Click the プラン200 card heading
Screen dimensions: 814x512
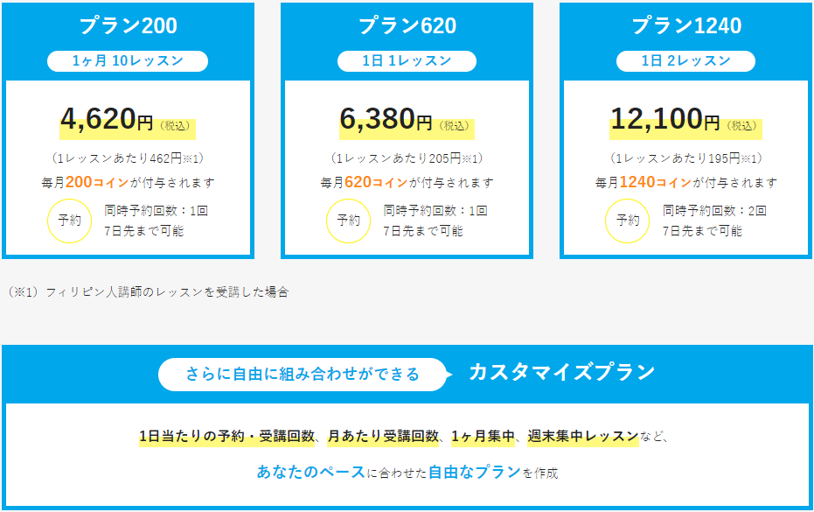[129, 25]
